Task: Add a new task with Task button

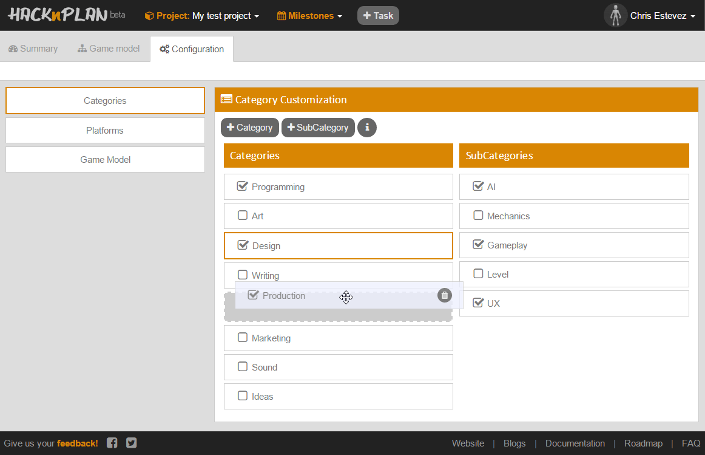Action: (x=378, y=16)
